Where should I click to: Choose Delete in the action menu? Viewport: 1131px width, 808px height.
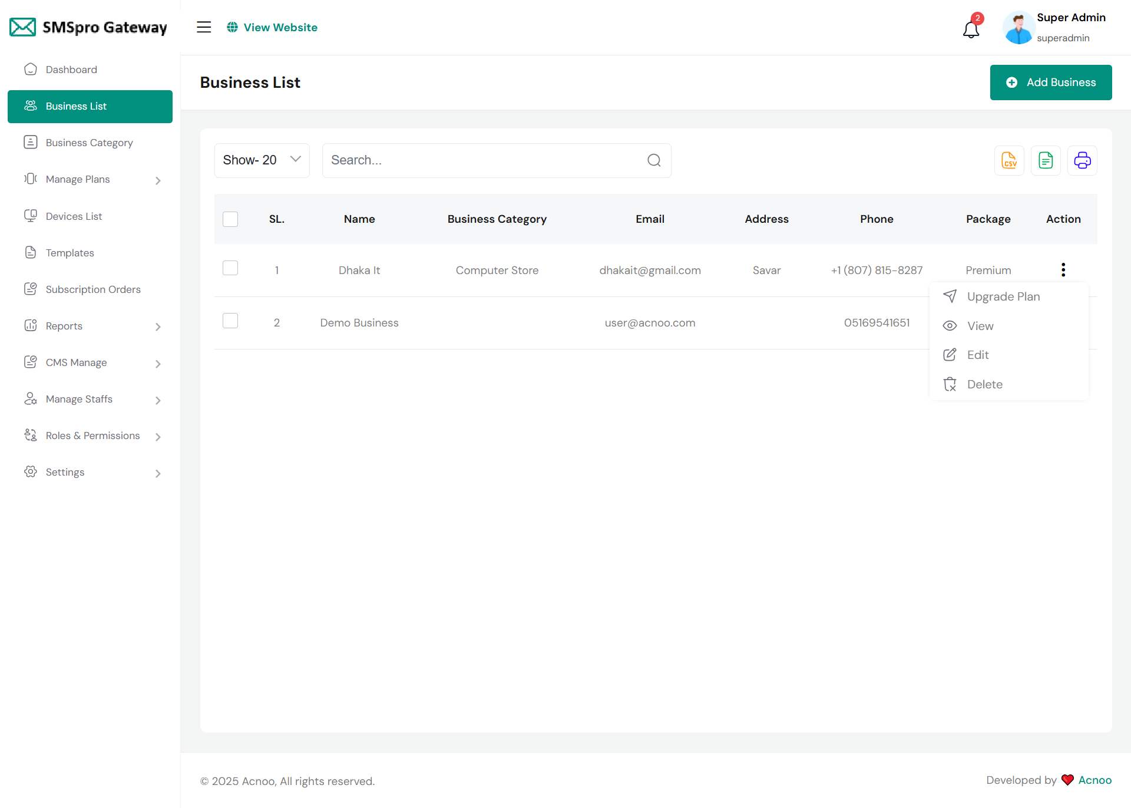984,384
